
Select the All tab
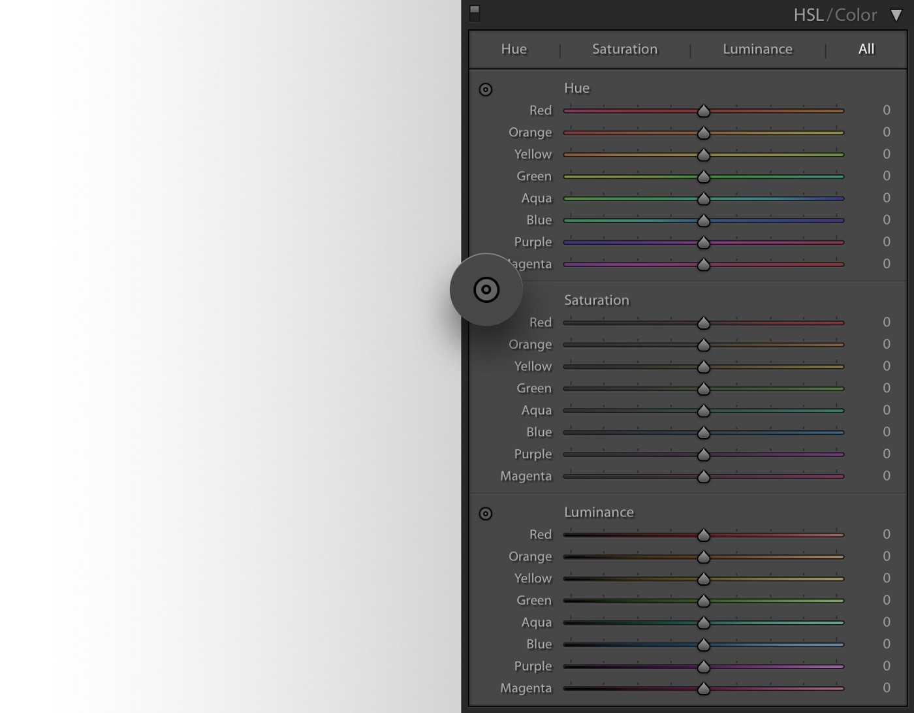[866, 49]
